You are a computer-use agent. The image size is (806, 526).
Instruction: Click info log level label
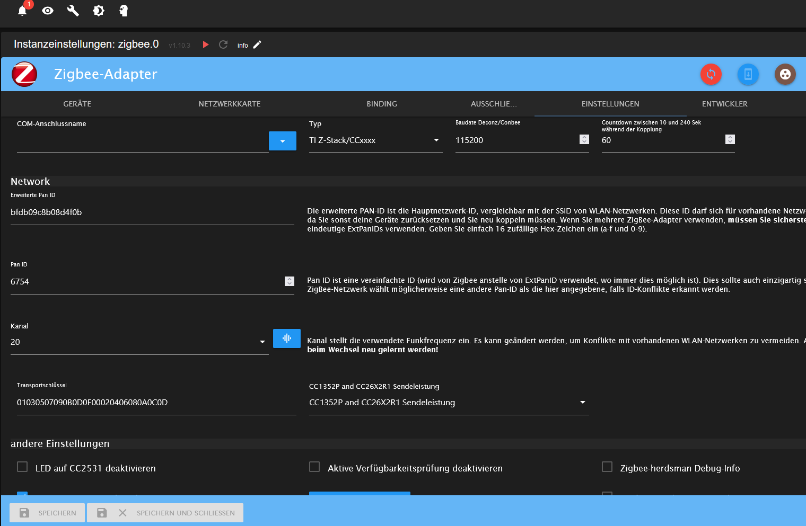click(x=243, y=46)
